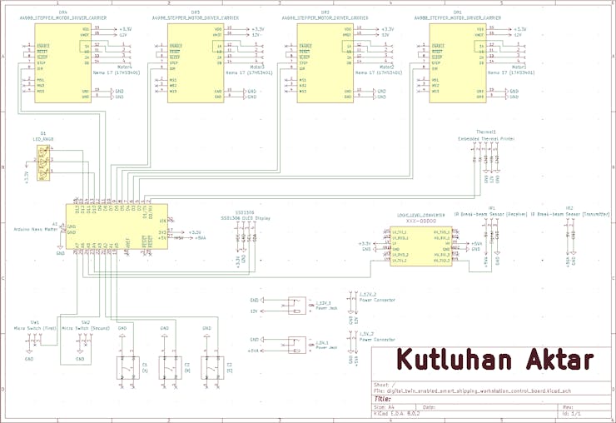Click the Motor3 label
616x423 pixels.
(x=257, y=67)
